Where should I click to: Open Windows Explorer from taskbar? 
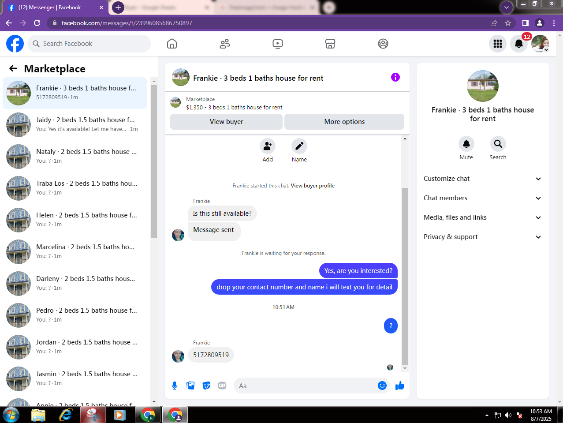[x=38, y=415]
